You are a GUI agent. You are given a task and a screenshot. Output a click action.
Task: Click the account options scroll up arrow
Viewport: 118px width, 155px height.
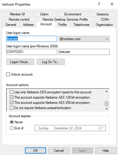pos(106,91)
